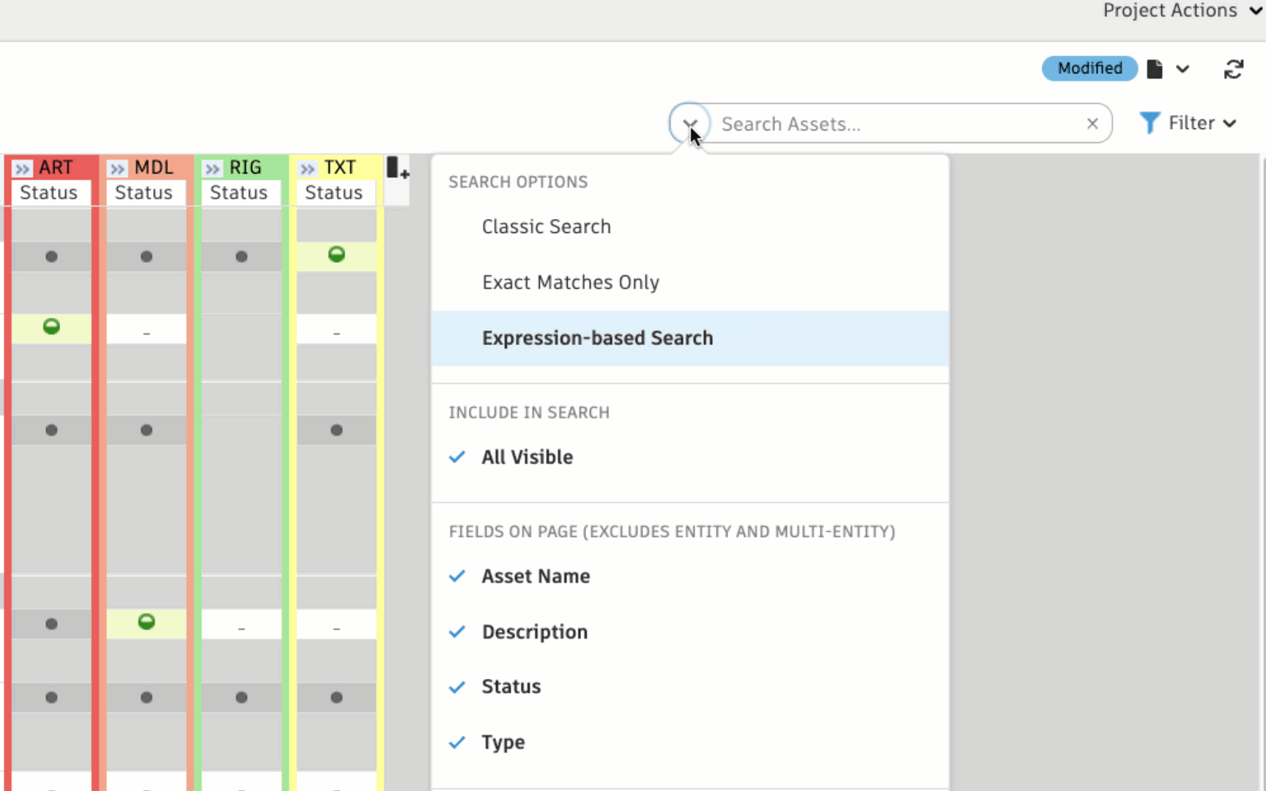Click the add column icon
Viewport: 1266px width, 791px height.
click(398, 168)
